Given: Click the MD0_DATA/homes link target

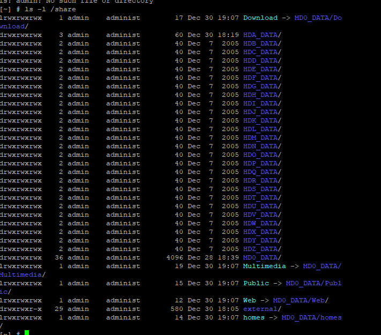Looking at the screenshot, I should coord(311,317).
